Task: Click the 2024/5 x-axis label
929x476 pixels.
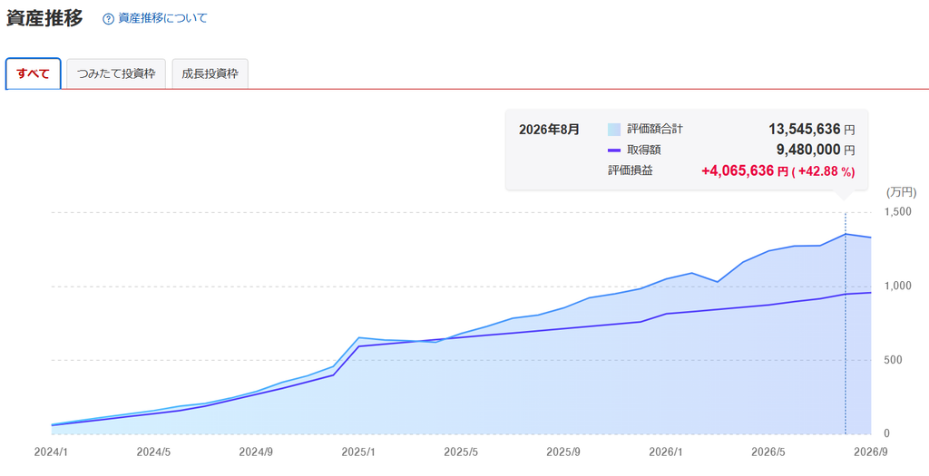Action: [154, 452]
